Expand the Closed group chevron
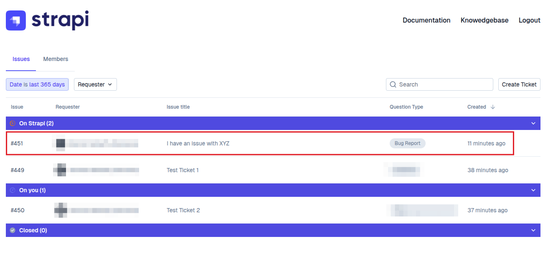 coord(533,230)
